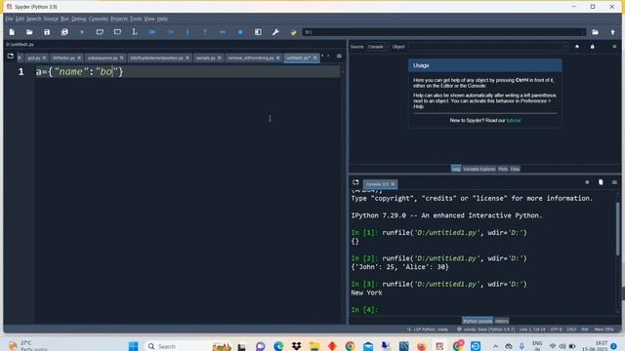
Task: Step over the current line in the debugger
Action: [170, 32]
